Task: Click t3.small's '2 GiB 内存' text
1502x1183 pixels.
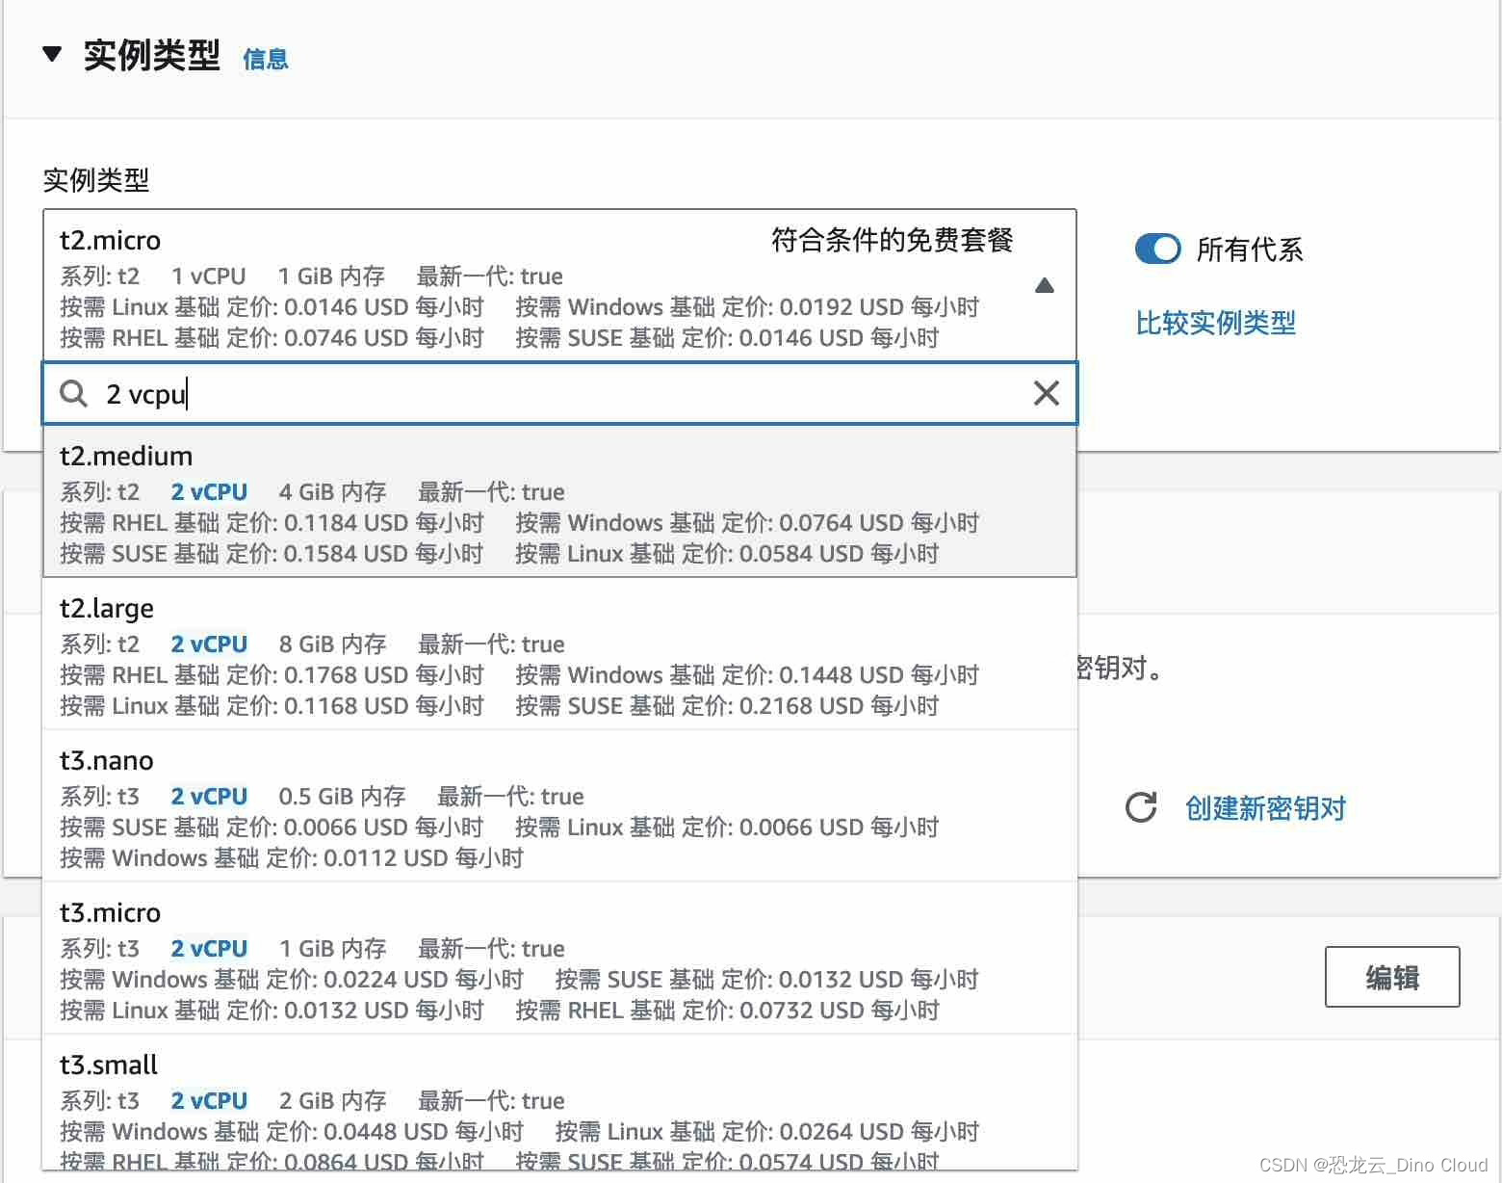Action: [x=332, y=1101]
